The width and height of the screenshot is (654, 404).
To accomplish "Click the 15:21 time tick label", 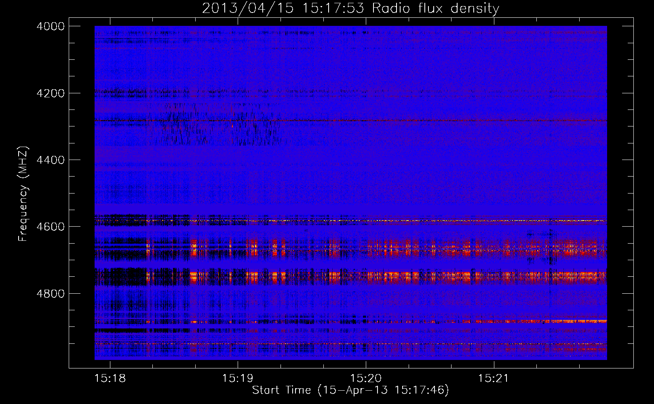I will (x=494, y=378).
